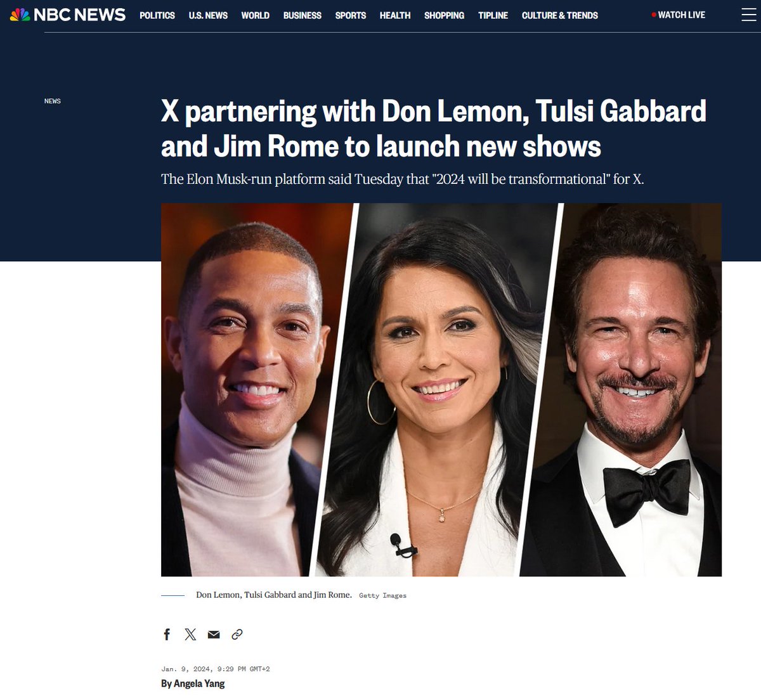The image size is (761, 698).
Task: Click the NEWS category label
Action: tap(53, 101)
